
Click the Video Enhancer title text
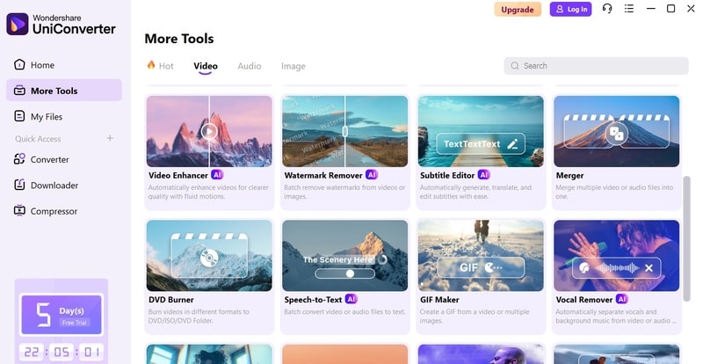tap(178, 176)
